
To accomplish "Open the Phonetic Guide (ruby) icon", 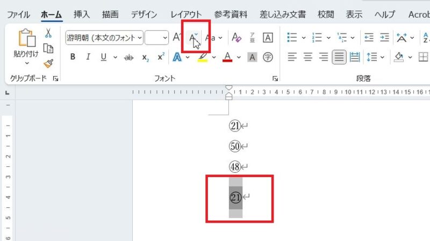I will point(252,38).
